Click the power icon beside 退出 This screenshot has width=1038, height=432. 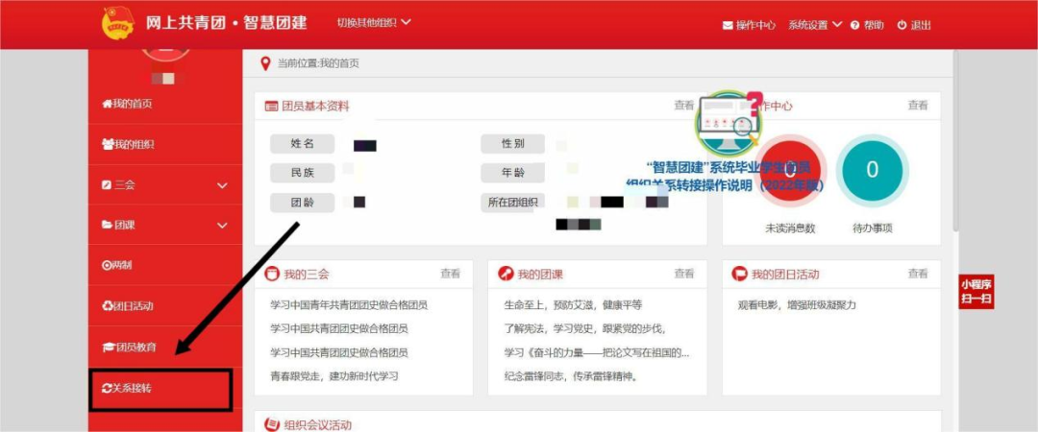click(x=902, y=25)
